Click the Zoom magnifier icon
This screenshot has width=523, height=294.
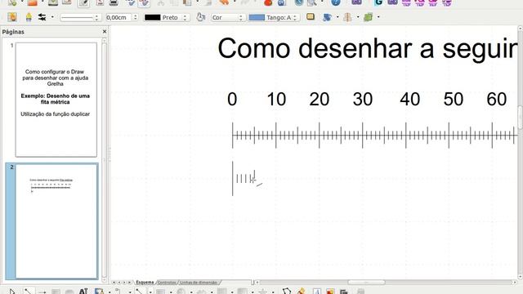tap(312, 2)
